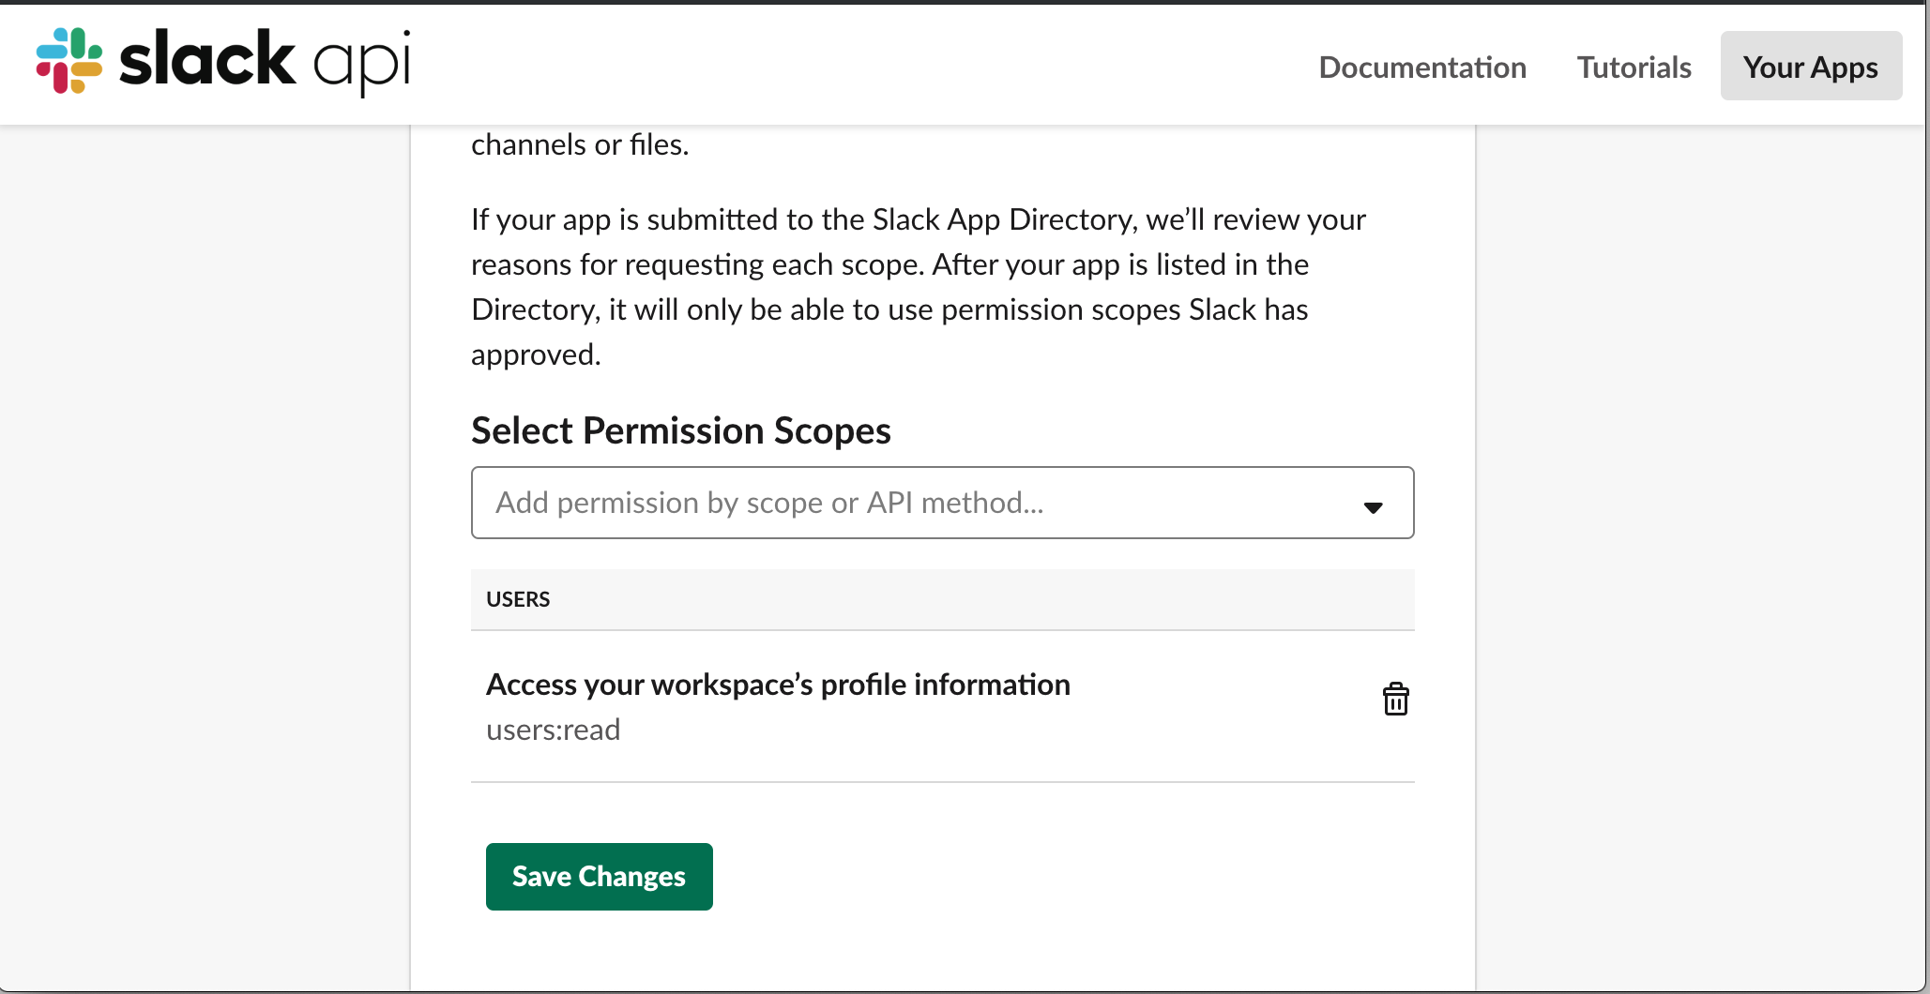Expand the Add permission by scope selector
Screen dimensions: 1930x994
tap(1373, 507)
